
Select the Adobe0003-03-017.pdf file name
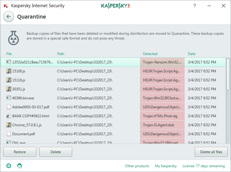coord(31,107)
